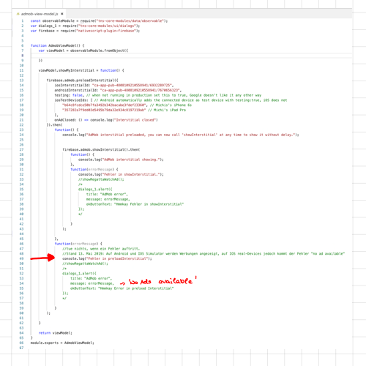Close the admob-view-model.js tab
Viewport: 366px width, 366px height.
(62, 14)
